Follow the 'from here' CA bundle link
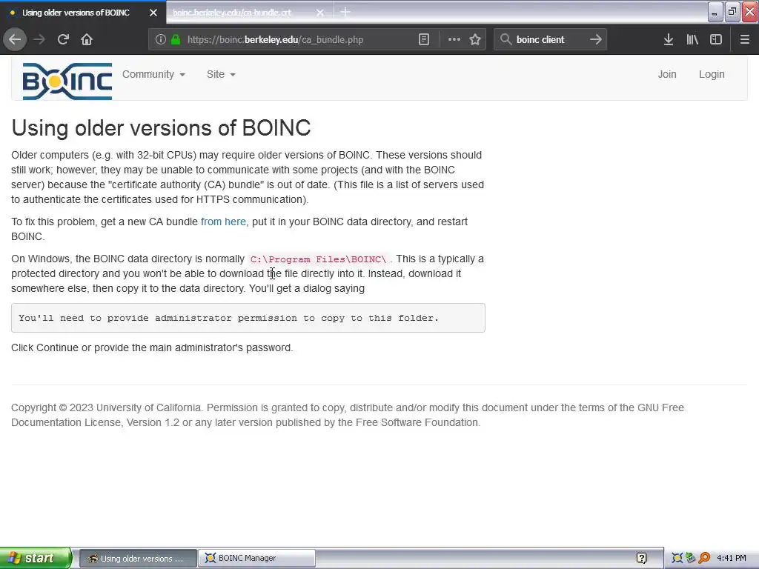The height and width of the screenshot is (569, 759). [223, 222]
